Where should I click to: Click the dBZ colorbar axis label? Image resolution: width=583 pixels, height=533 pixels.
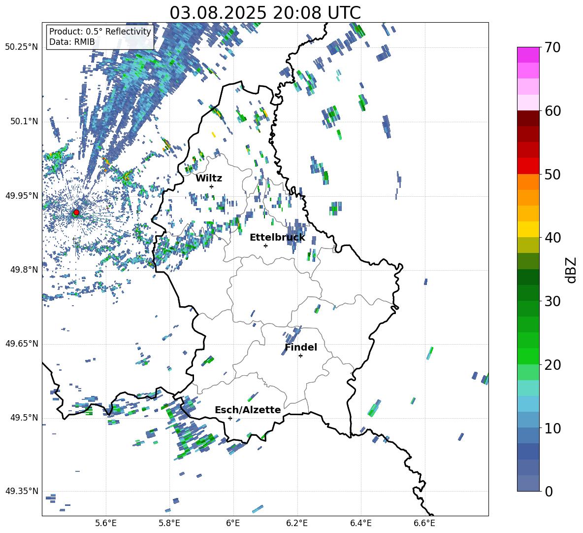click(x=572, y=270)
